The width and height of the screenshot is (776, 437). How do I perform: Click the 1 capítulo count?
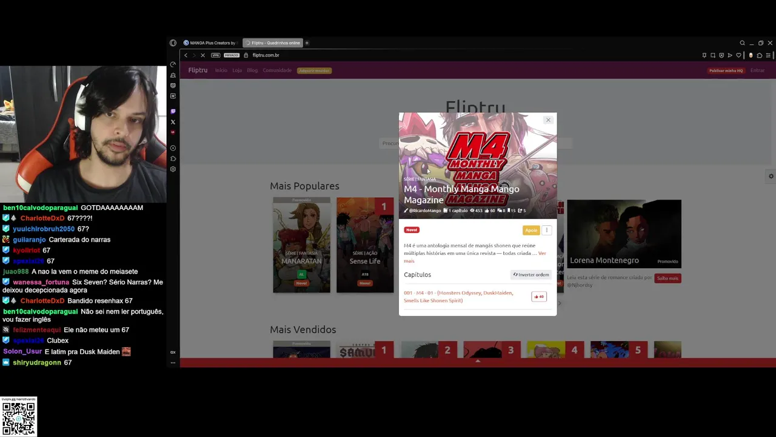coord(456,211)
